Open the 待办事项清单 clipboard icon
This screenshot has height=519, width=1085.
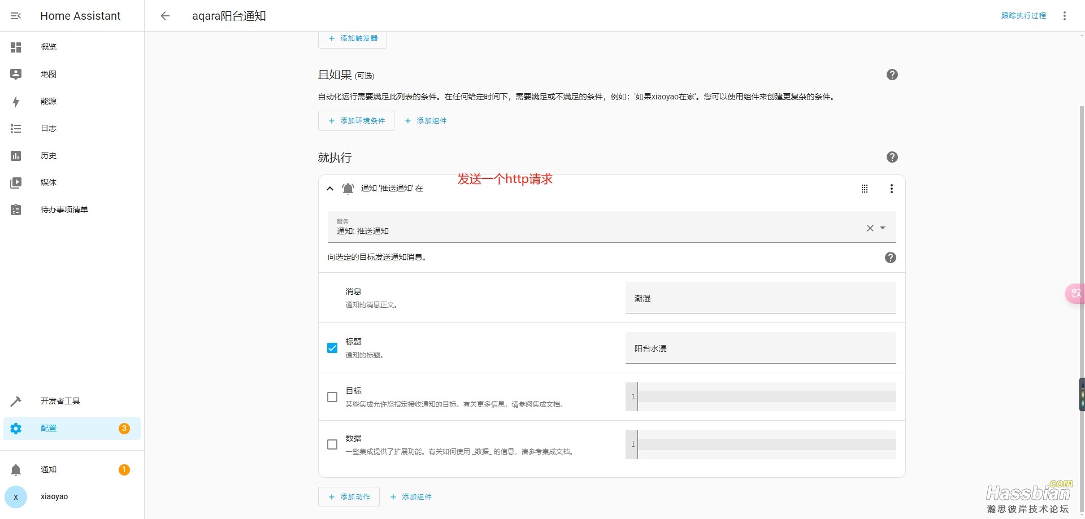click(16, 210)
